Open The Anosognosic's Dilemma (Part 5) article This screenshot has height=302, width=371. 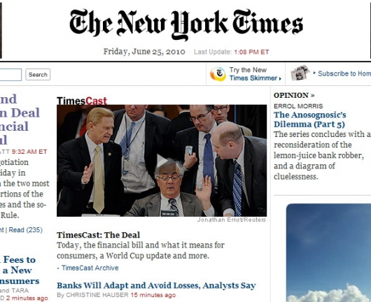[310, 120]
